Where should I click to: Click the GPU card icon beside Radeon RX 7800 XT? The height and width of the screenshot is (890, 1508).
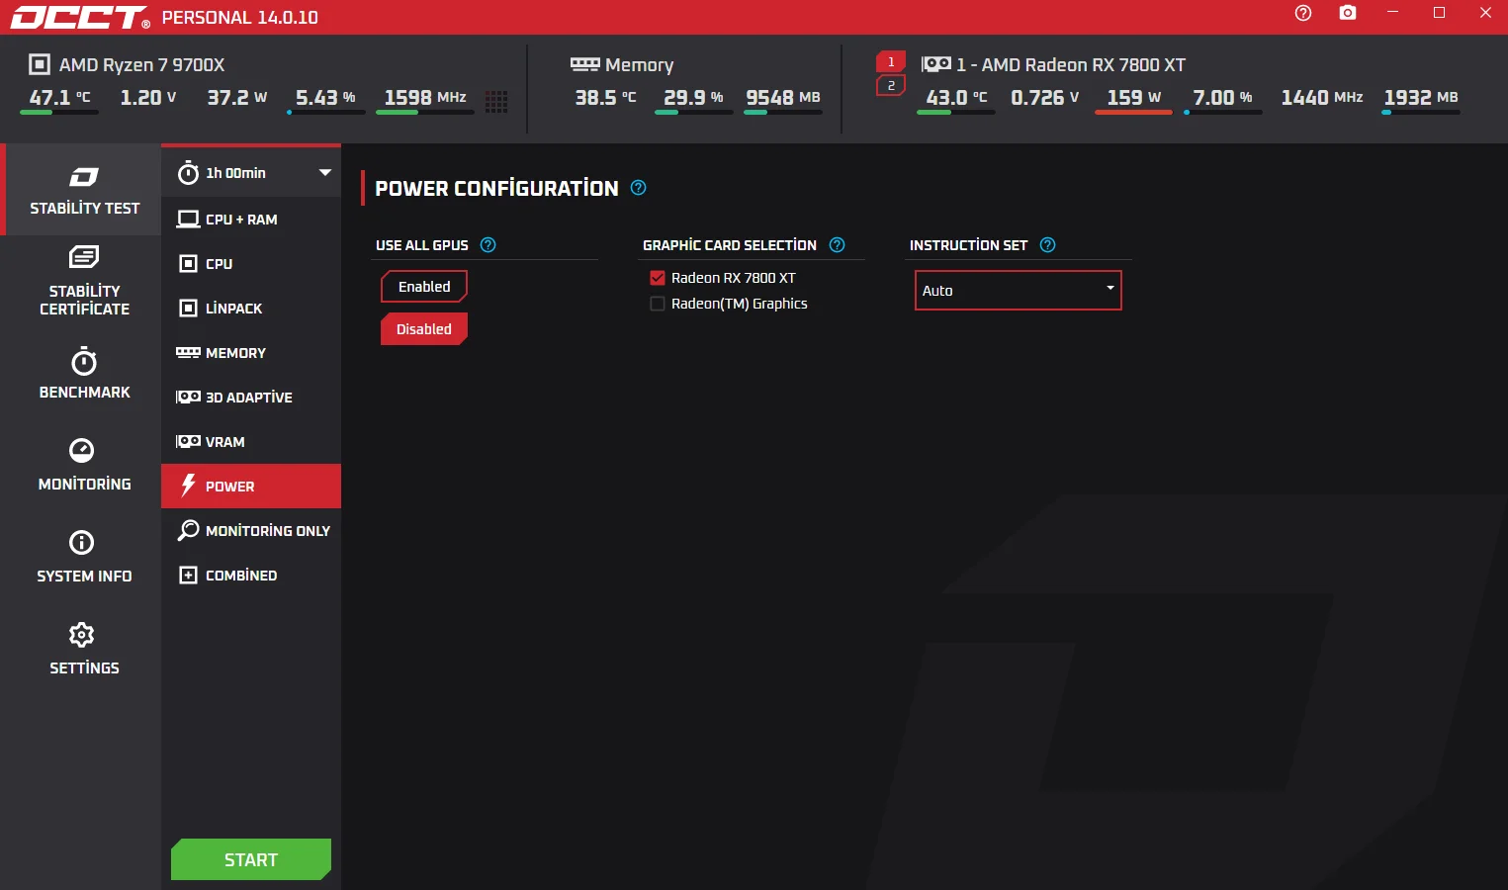click(x=936, y=64)
